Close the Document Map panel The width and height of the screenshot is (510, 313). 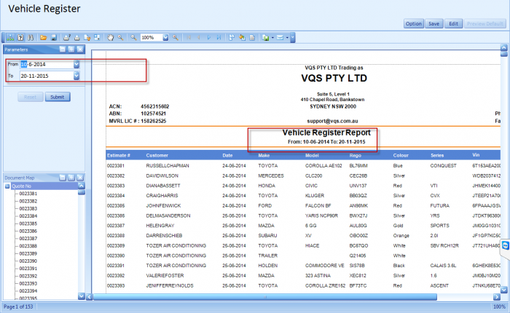[x=80, y=178]
